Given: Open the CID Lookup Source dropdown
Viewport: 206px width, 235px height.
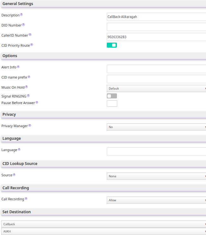Looking at the screenshot, I should pyautogui.click(x=156, y=176).
